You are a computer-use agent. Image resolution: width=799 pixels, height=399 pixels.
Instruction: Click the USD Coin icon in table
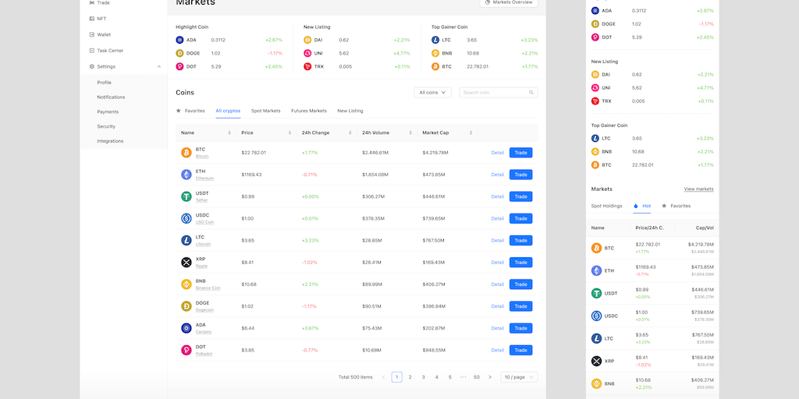pyautogui.click(x=186, y=218)
